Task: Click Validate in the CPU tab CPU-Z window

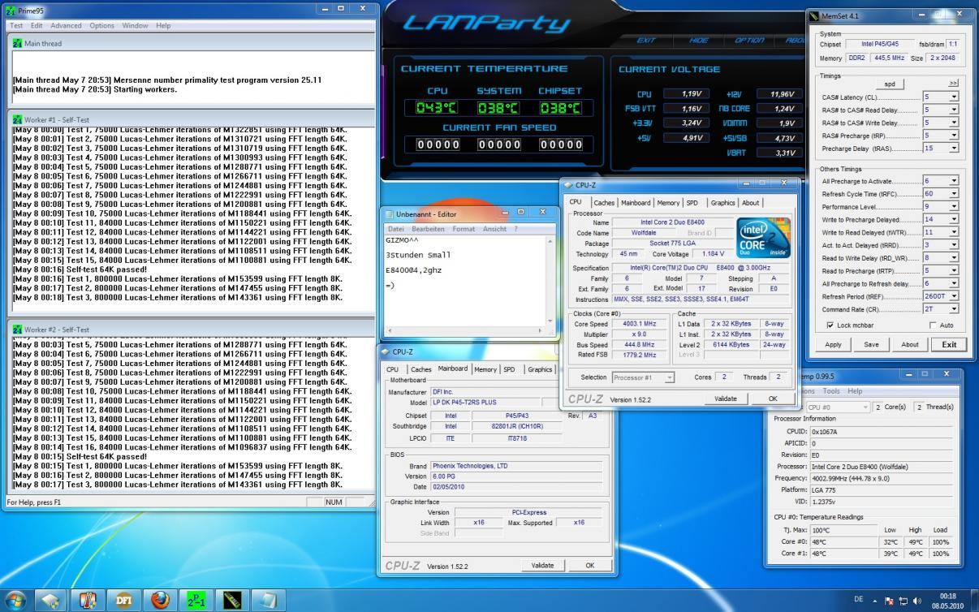Action: [725, 399]
